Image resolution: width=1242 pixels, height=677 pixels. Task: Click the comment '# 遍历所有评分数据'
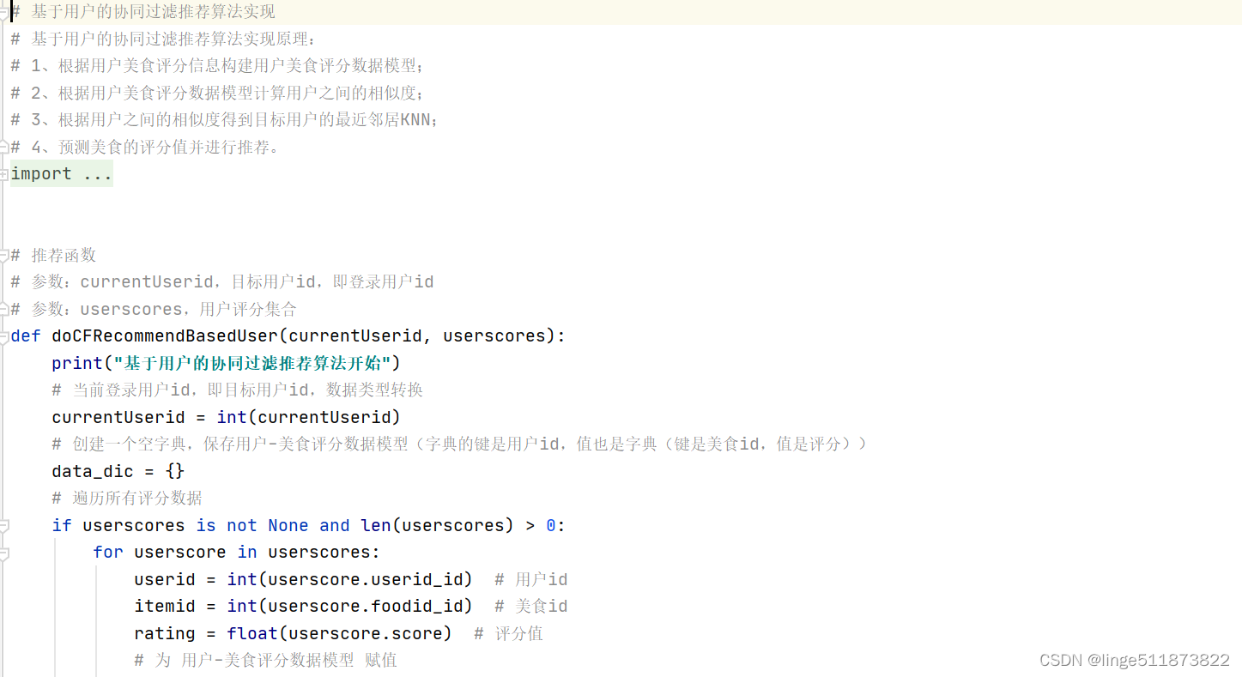[127, 498]
